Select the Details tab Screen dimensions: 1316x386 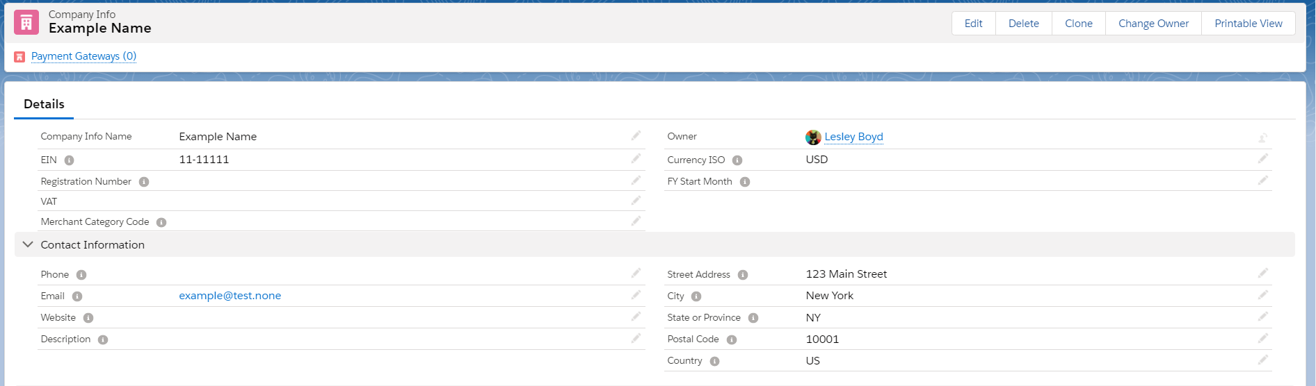(44, 104)
